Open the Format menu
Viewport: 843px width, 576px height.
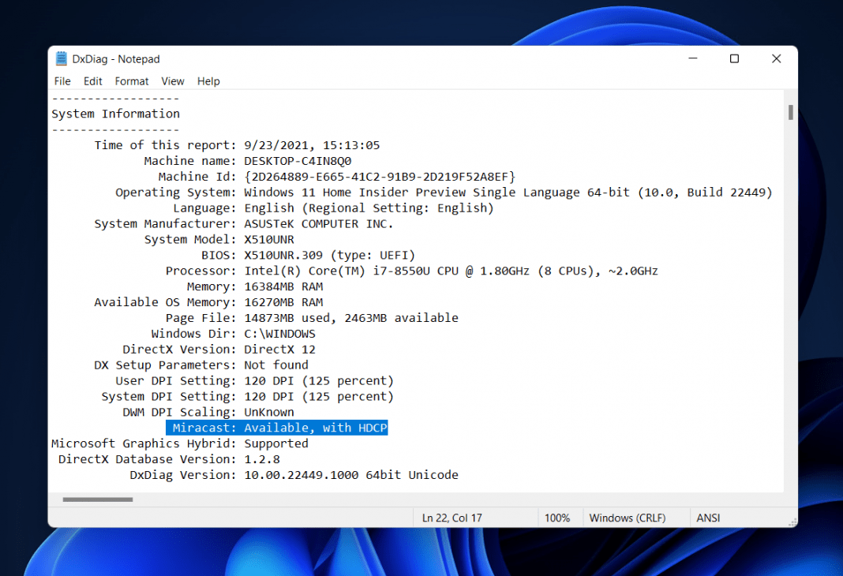[132, 81]
